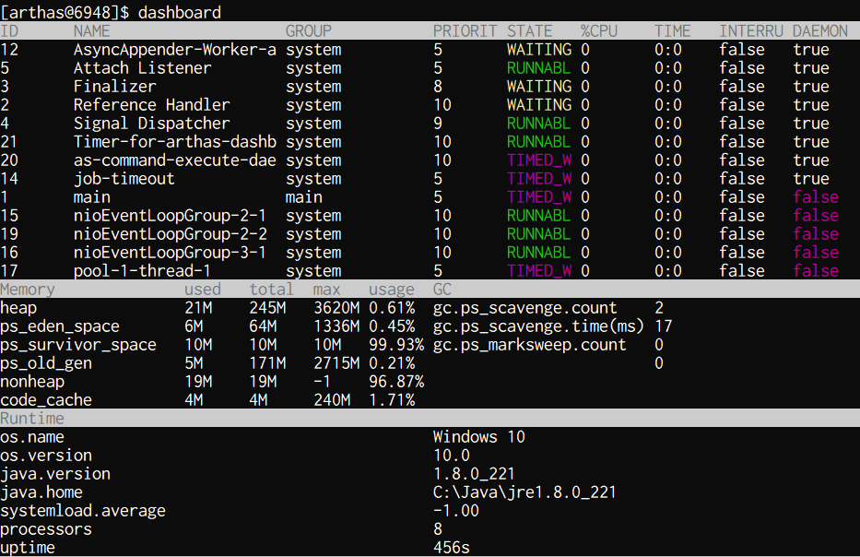Click heap max value 3620M
This screenshot has width=860, height=557.
(x=336, y=308)
